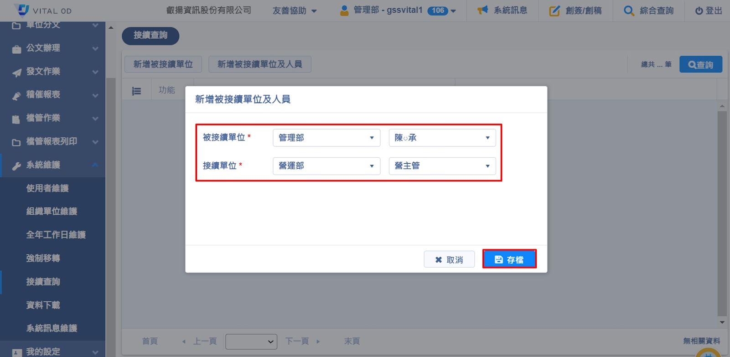Image resolution: width=730 pixels, height=357 pixels.
Task: Click the Vital OD logo icon
Action: [22, 10]
